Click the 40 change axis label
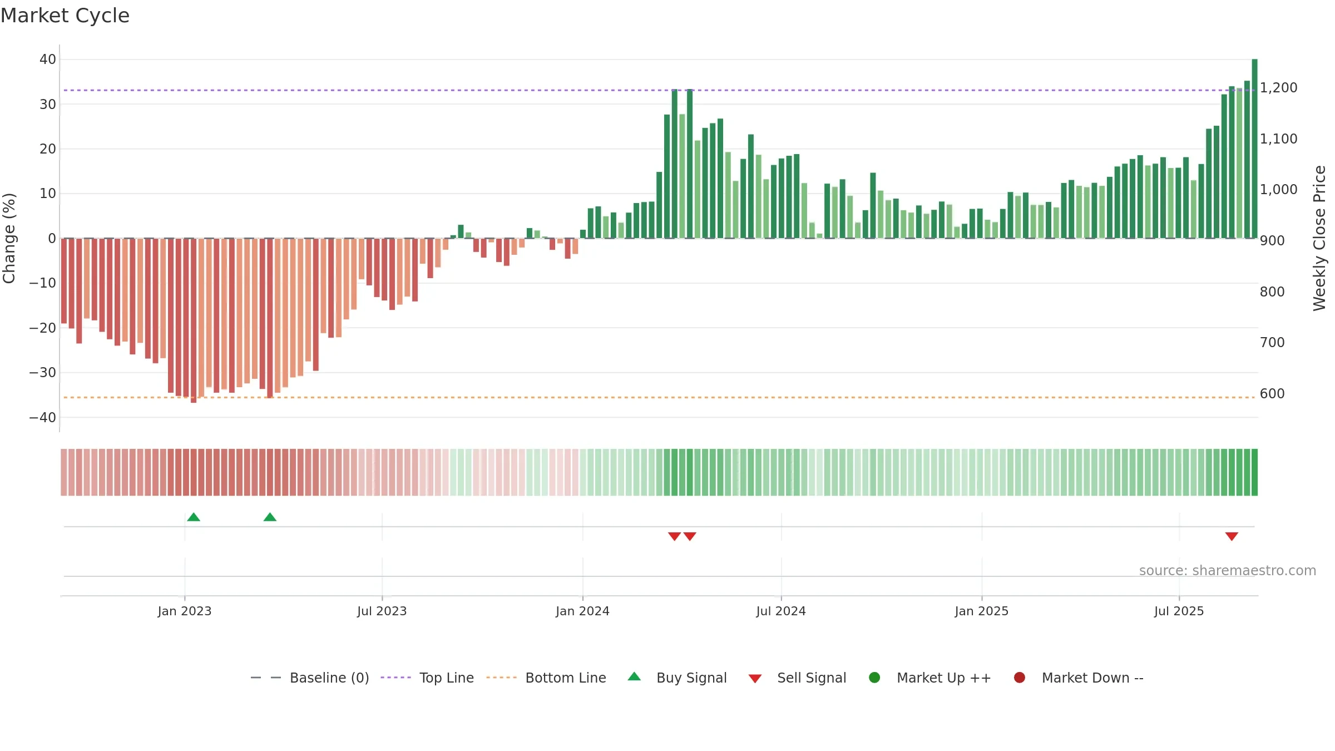The height and width of the screenshot is (751, 1335). (x=48, y=59)
